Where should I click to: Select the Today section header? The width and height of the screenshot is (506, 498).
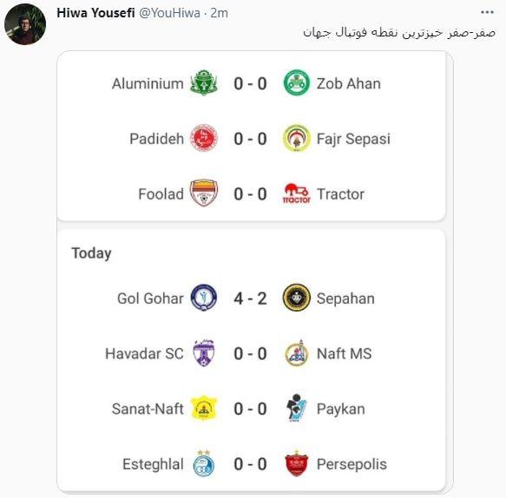(x=91, y=253)
